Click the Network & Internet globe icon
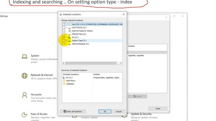Image resolution: width=216 pixels, height=121 pixels. (x=25, y=76)
